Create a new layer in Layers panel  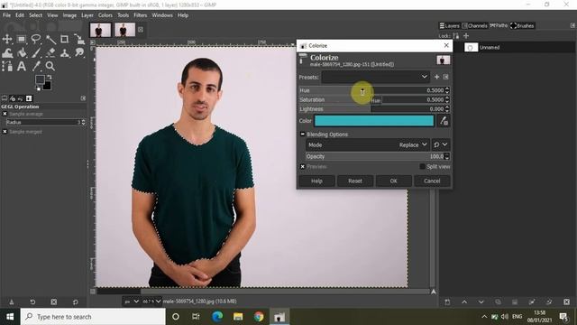(x=447, y=302)
